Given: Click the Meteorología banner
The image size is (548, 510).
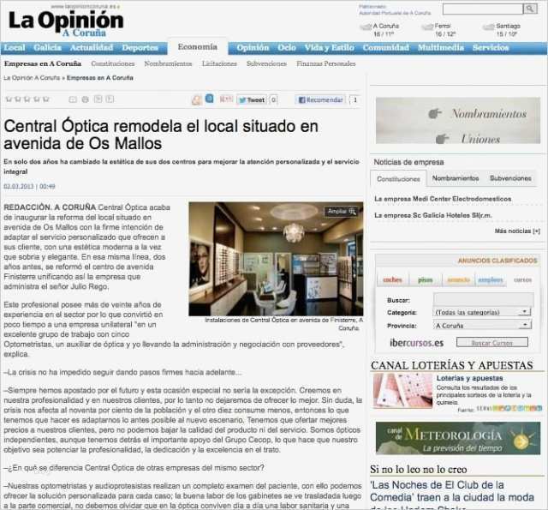Looking at the screenshot, I should [x=458, y=438].
